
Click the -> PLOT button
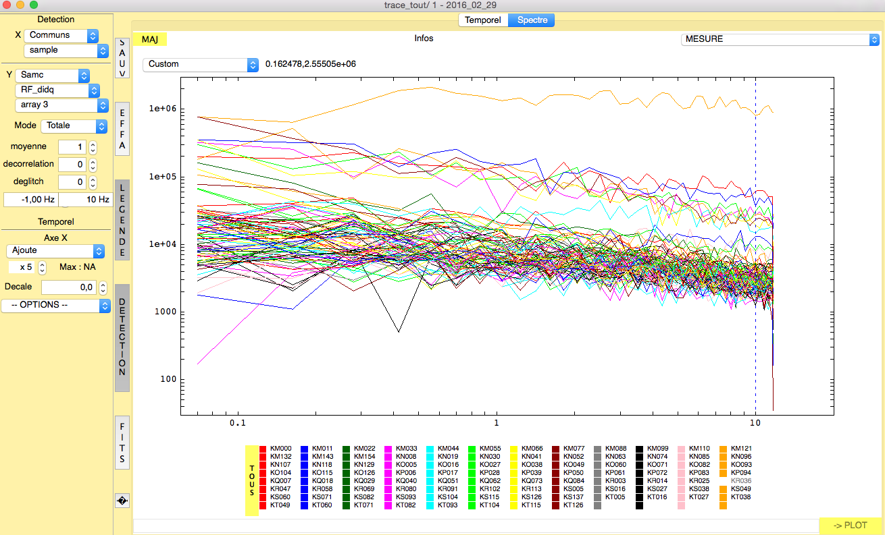click(x=850, y=526)
